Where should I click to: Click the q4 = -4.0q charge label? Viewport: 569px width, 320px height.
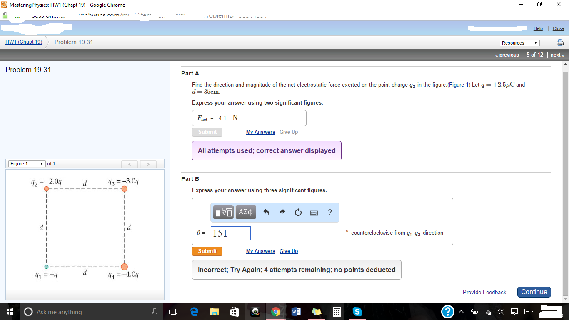tap(123, 275)
